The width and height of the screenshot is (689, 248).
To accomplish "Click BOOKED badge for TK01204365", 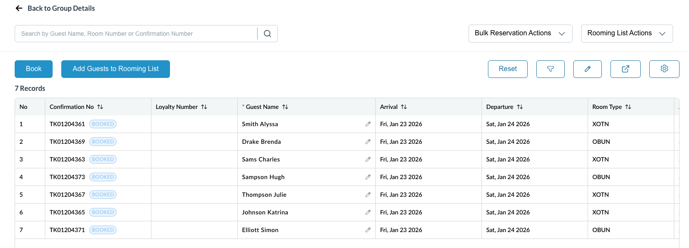I will click(x=103, y=212).
